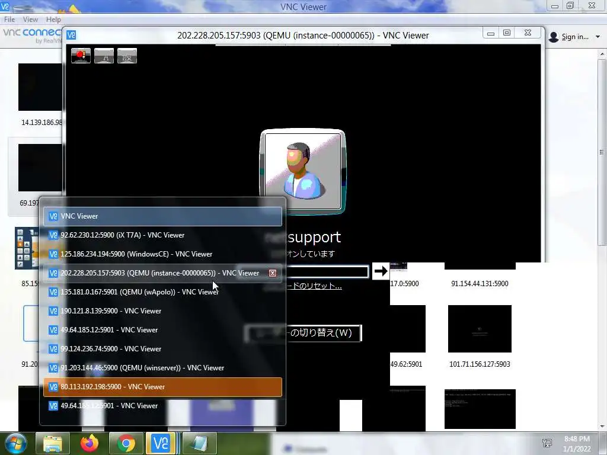Screen dimensions: 607x455
Task: Open the 14.139.186.98 connection thumbnail
Action: pyautogui.click(x=41, y=87)
